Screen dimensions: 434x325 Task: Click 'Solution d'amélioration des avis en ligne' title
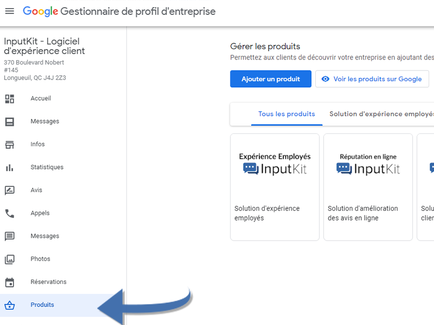[x=363, y=213]
